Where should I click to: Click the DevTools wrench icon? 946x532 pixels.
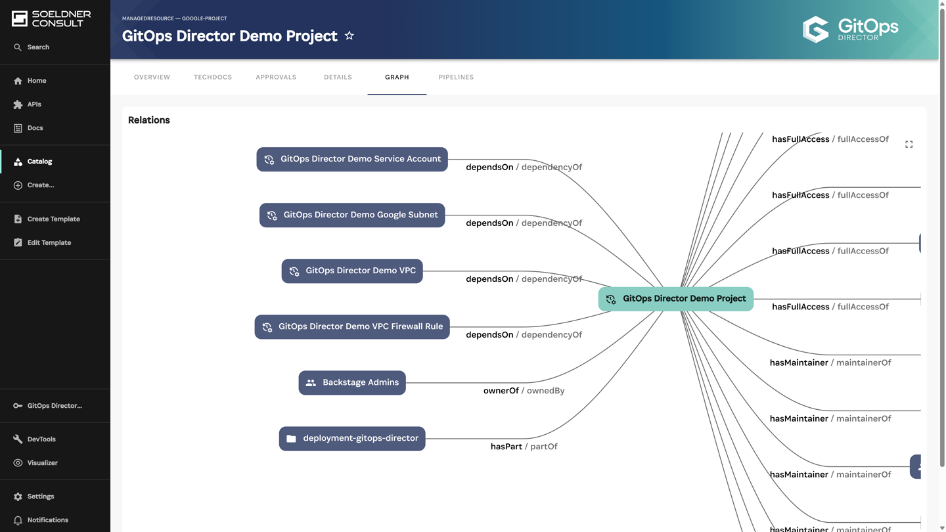pos(18,439)
